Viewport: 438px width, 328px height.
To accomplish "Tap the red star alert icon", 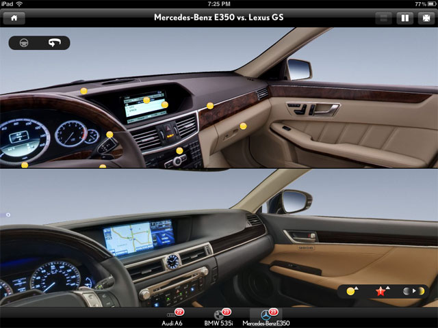I will pos(381,291).
